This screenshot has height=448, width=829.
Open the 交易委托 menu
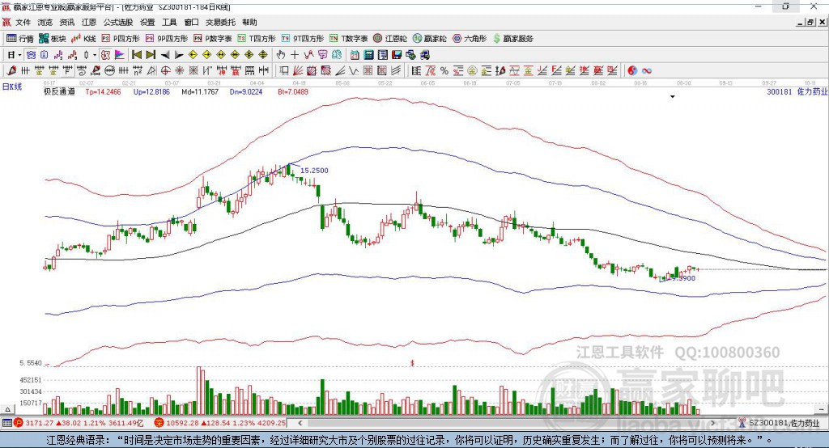click(x=220, y=22)
